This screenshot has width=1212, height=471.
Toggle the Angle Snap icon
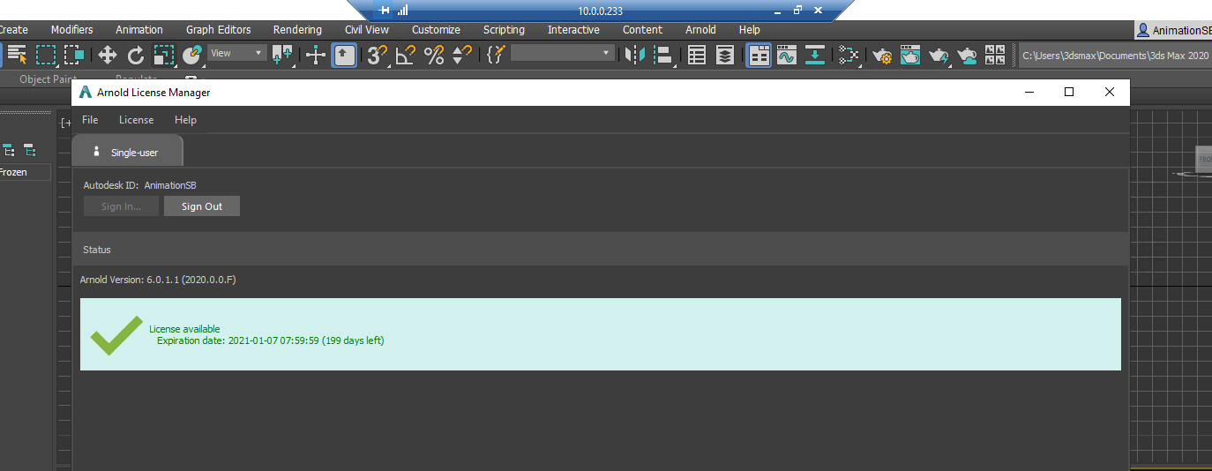click(x=406, y=55)
